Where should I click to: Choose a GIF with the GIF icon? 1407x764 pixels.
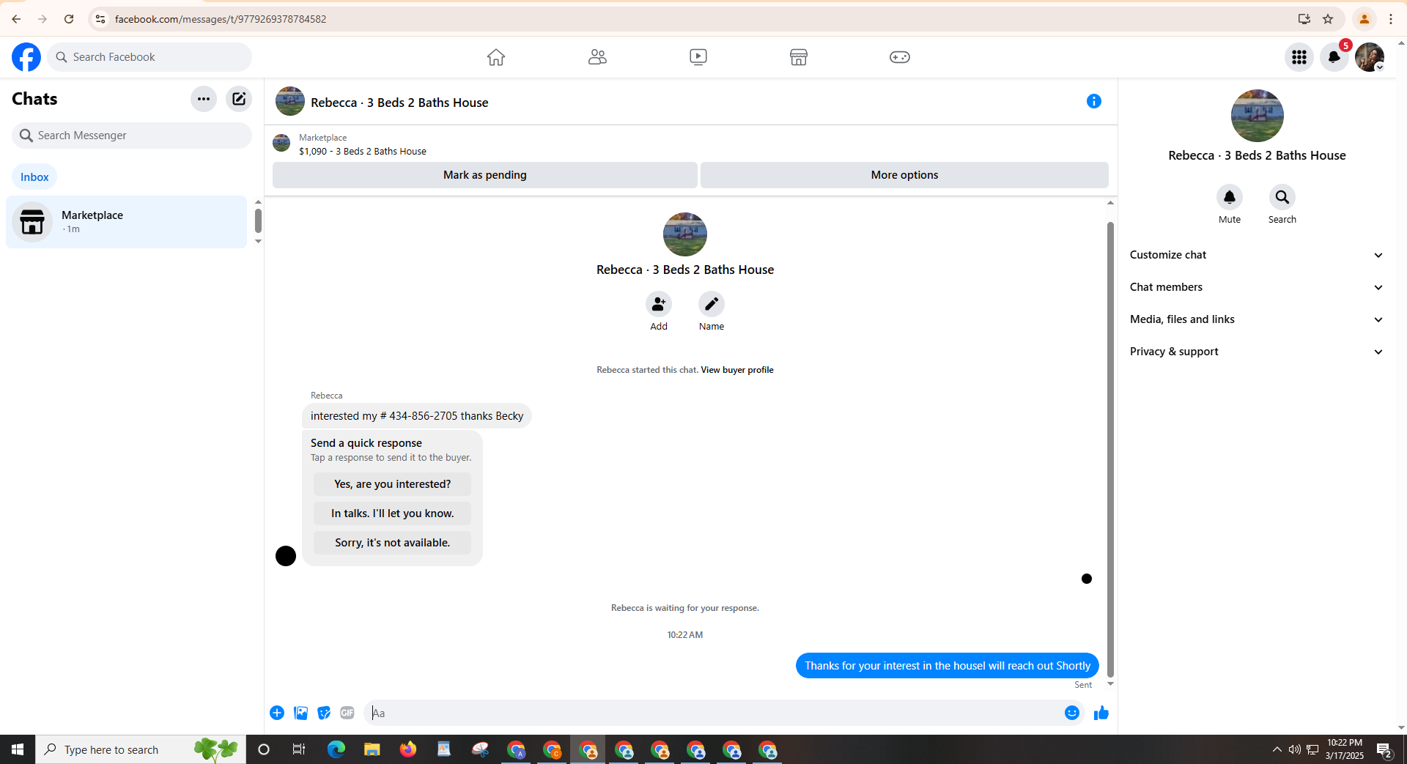[x=347, y=713]
